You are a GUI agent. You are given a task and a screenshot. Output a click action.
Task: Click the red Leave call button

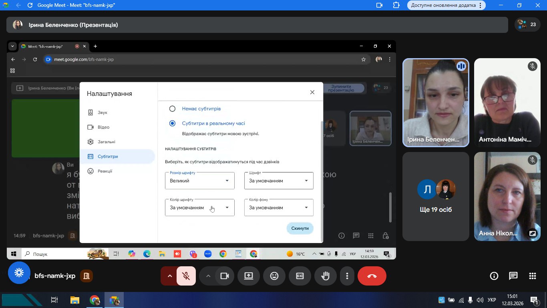372,276
